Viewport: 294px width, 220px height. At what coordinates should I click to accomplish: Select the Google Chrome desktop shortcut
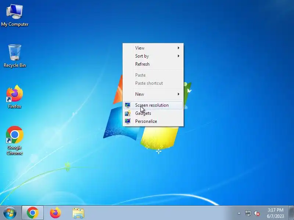[15, 140]
